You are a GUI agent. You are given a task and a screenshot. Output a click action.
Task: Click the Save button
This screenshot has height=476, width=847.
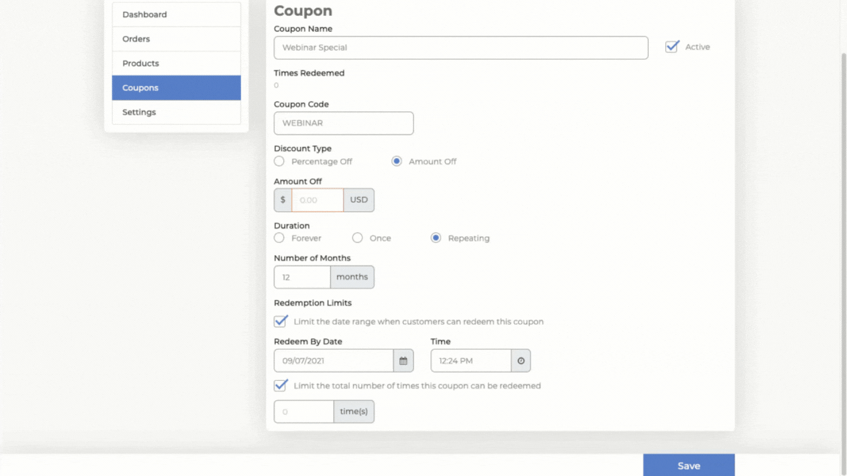tap(688, 465)
